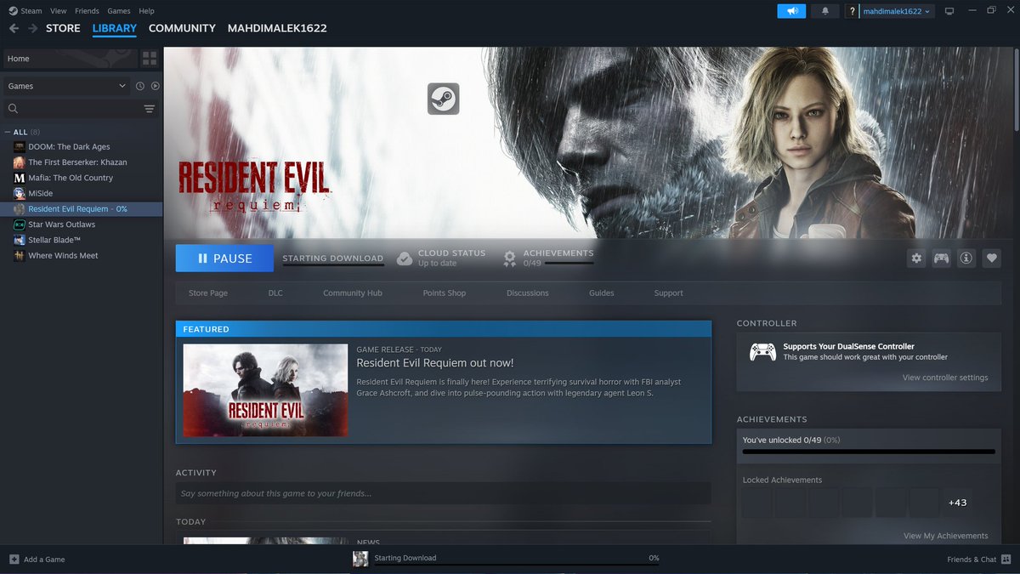The image size is (1020, 574).
Task: Click the library search magnifier icon
Action: pos(13,109)
